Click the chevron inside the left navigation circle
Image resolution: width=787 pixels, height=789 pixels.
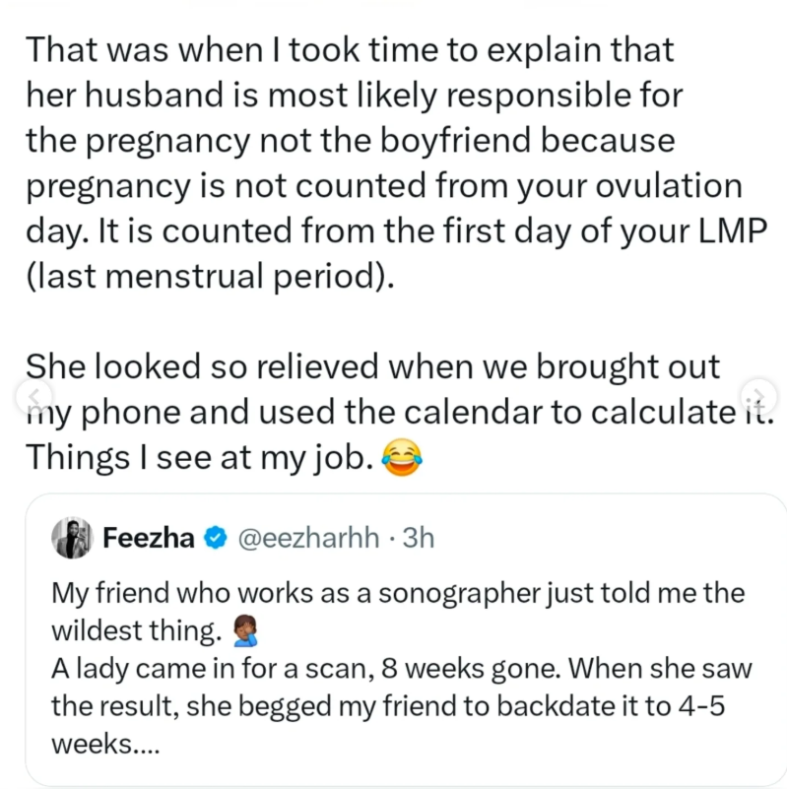[33, 396]
